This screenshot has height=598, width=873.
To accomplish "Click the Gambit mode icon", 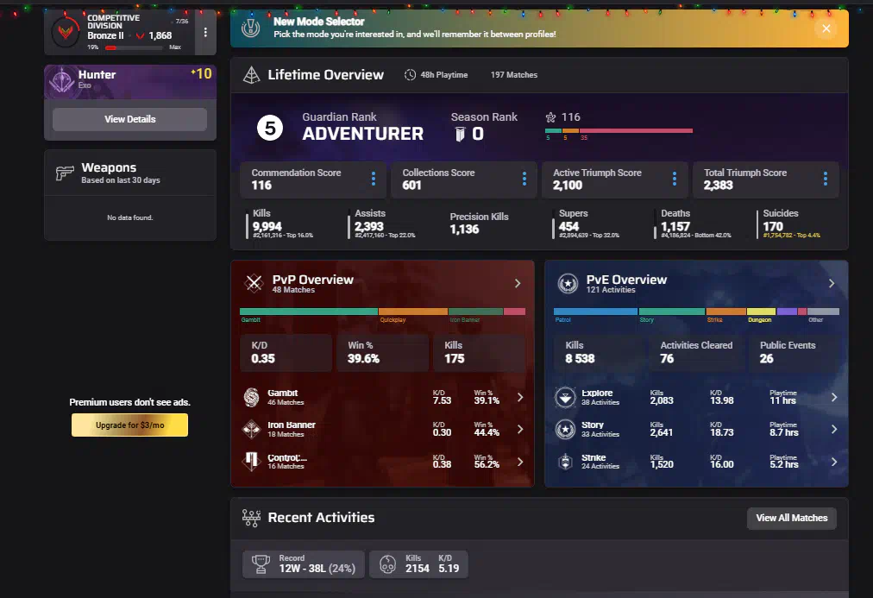I will coord(251,397).
